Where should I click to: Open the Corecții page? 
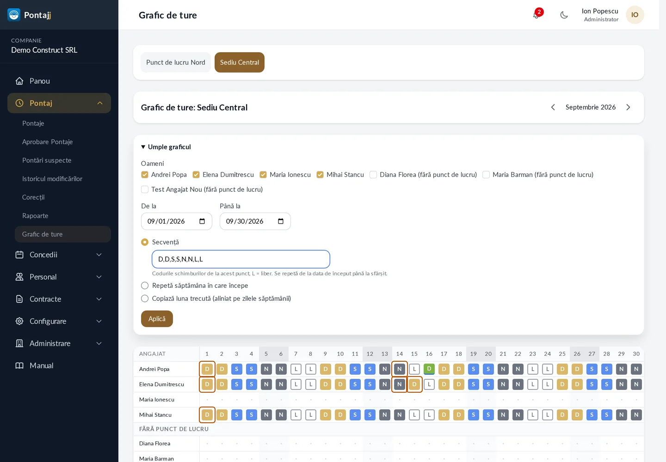click(x=63, y=197)
